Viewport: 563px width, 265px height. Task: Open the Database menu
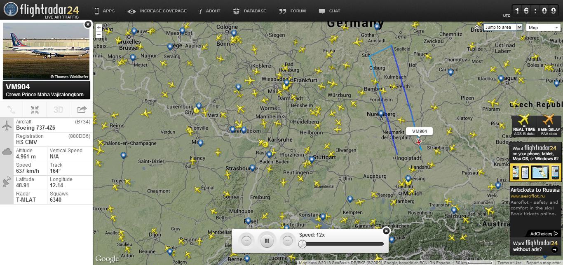point(249,11)
